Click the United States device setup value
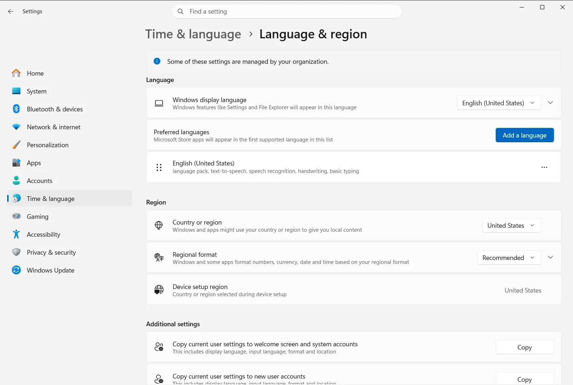The height and width of the screenshot is (385, 573). (523, 290)
